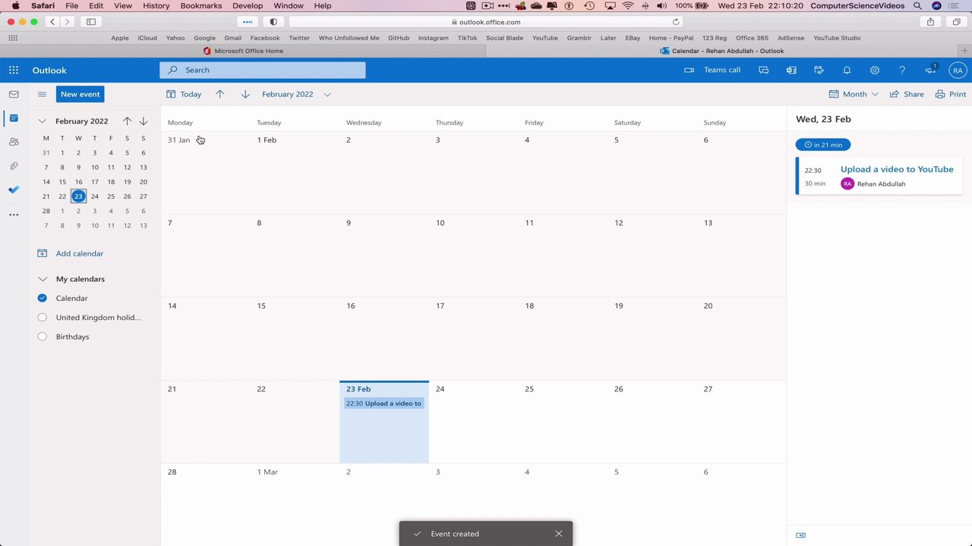Enable United Kingdom holidays calendar

click(x=42, y=317)
